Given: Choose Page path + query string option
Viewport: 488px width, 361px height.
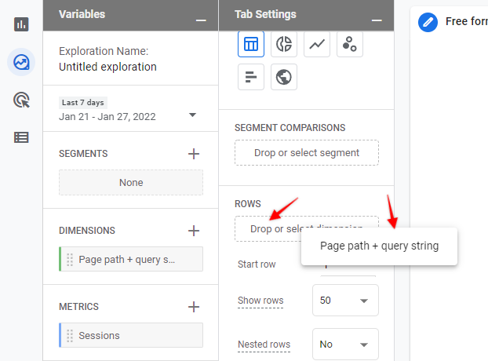Looking at the screenshot, I should pyautogui.click(x=379, y=246).
